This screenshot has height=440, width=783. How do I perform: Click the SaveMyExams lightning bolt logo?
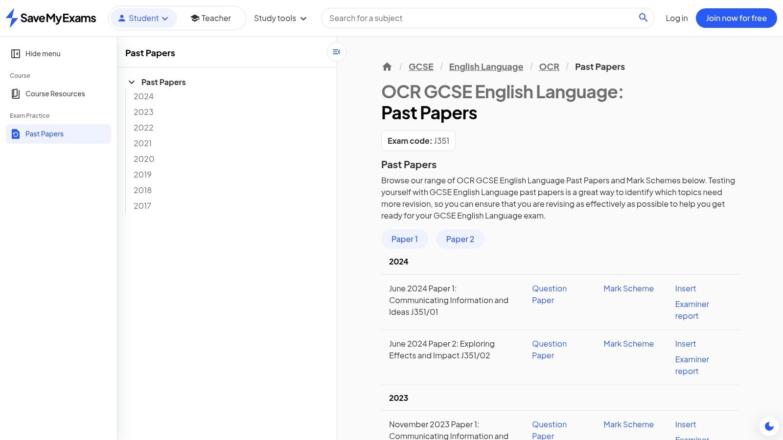12,18
